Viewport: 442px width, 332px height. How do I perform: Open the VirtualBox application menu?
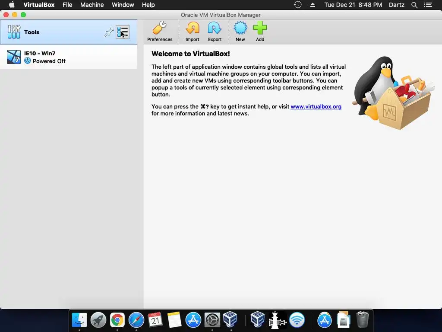pyautogui.click(x=39, y=5)
